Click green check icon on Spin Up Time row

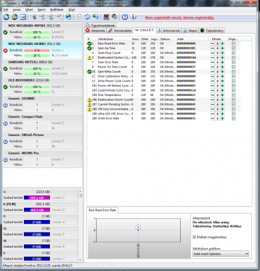[89, 48]
